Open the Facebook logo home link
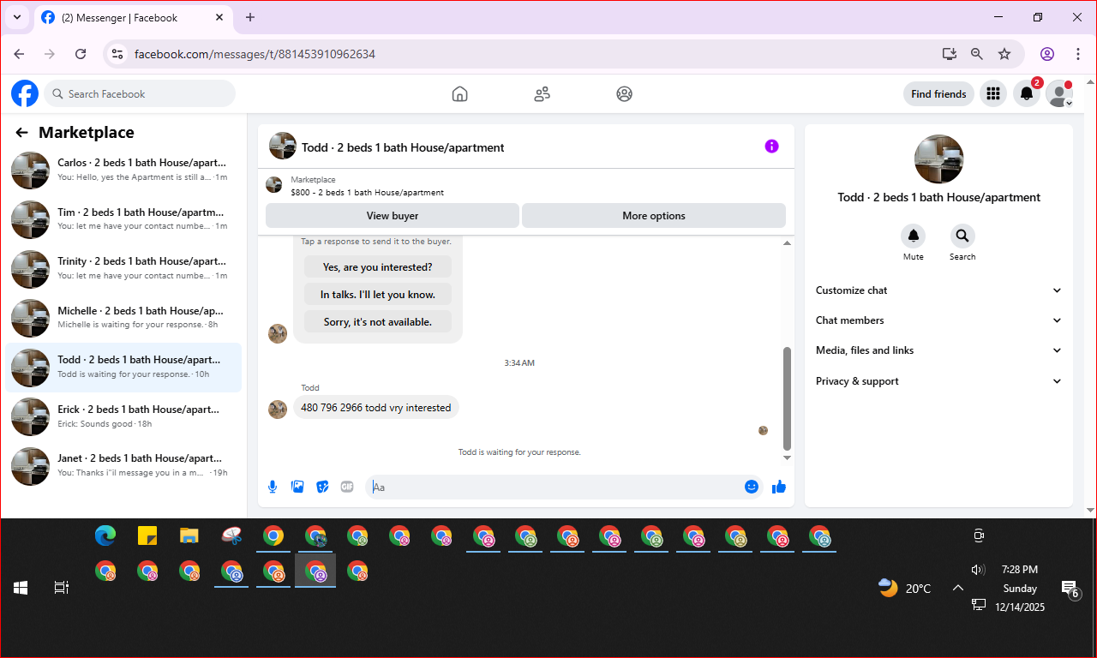 pyautogui.click(x=25, y=93)
